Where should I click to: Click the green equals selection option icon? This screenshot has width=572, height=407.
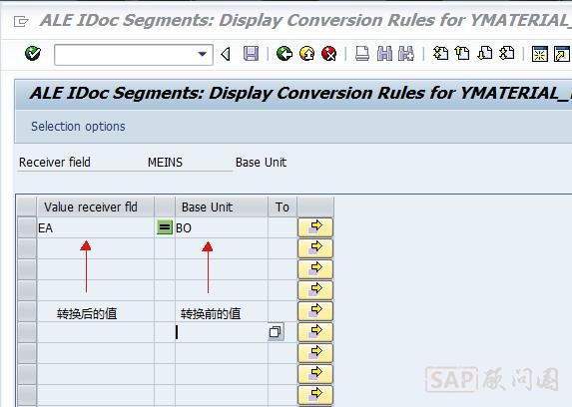click(x=165, y=227)
